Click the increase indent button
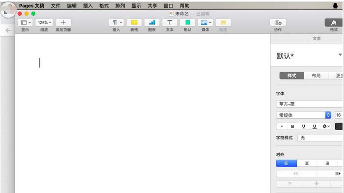Screen dimensions: 344x193 pyautogui.click(x=330, y=174)
